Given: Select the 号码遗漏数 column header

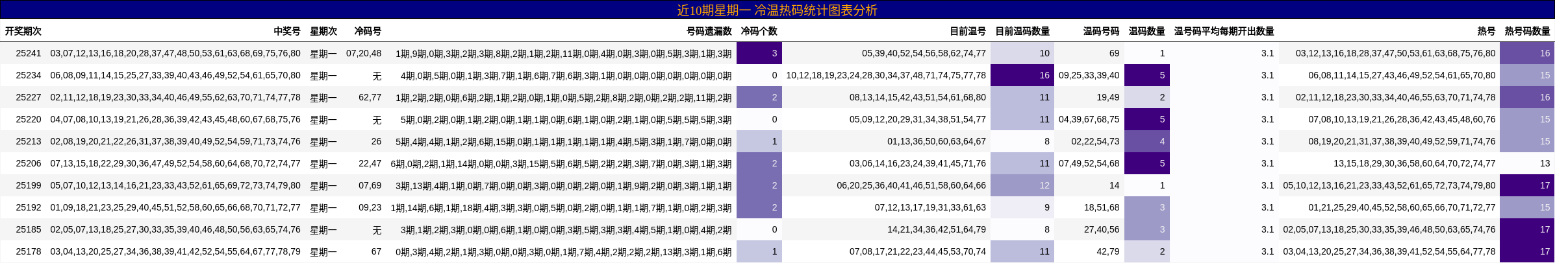Looking at the screenshot, I should coord(709,31).
